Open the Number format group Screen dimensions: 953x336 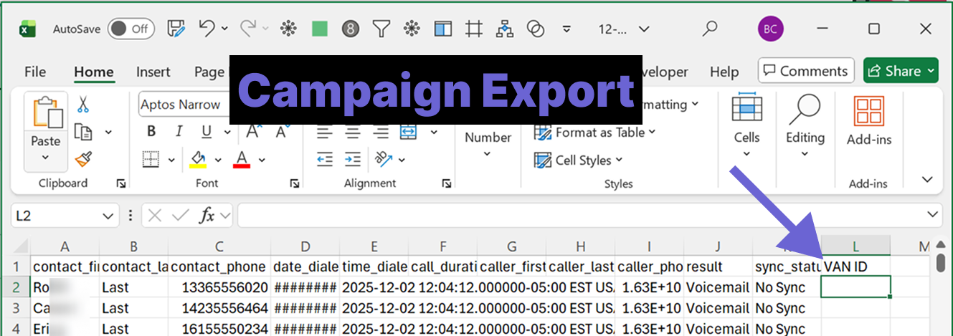point(488,143)
